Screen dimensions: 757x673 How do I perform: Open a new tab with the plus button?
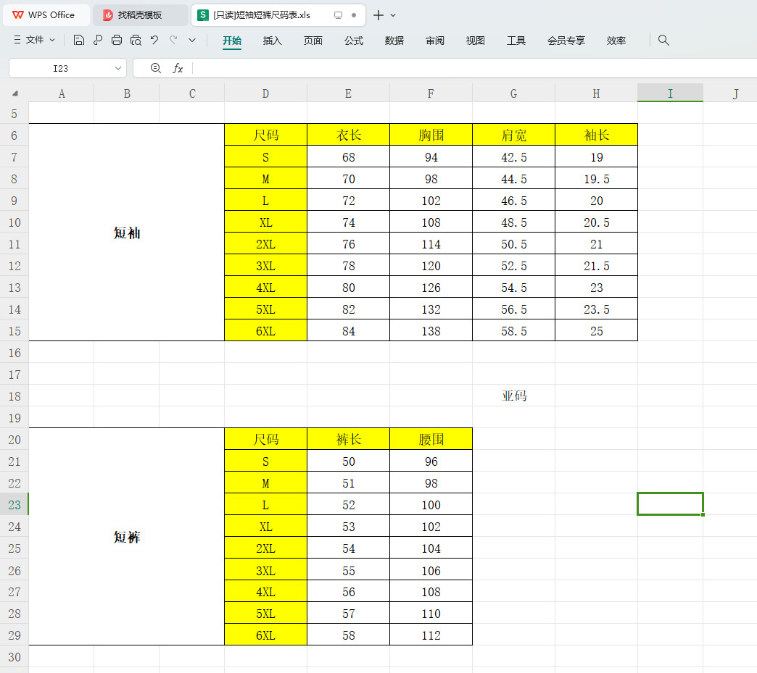coord(378,15)
